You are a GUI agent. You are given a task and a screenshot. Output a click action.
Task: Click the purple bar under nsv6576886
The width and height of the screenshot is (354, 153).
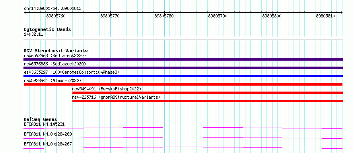point(183,68)
